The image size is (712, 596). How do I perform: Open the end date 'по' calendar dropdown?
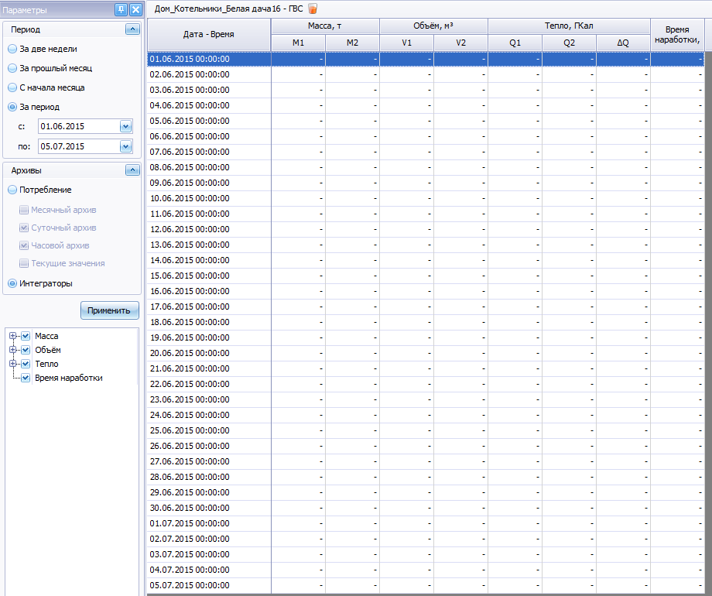tap(126, 146)
